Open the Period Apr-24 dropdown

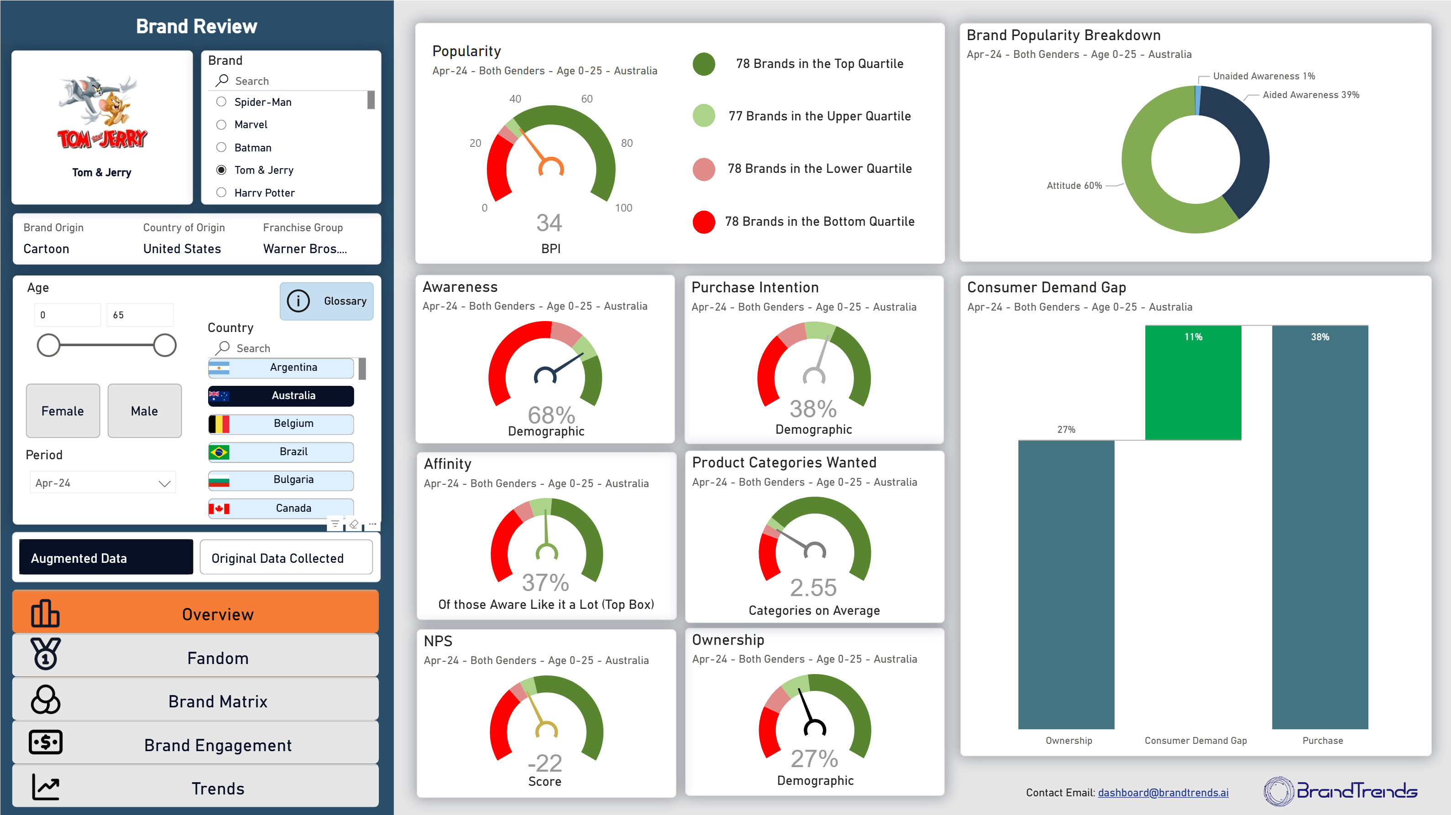tap(103, 483)
